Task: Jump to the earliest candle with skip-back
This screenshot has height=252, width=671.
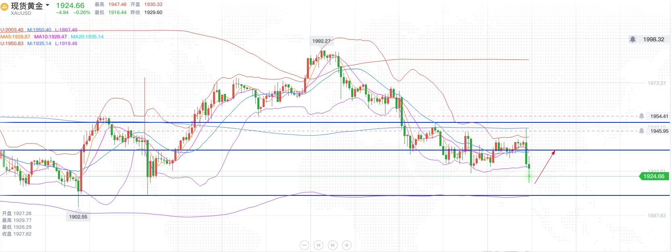Action: point(319,245)
